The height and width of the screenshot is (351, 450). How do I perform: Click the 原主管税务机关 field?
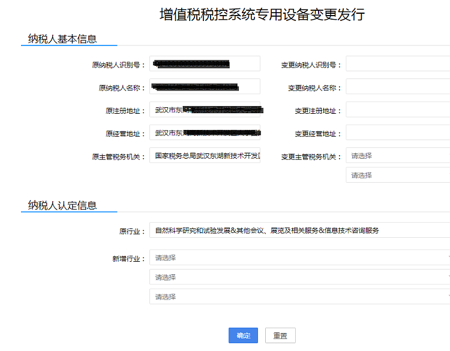[205, 155]
